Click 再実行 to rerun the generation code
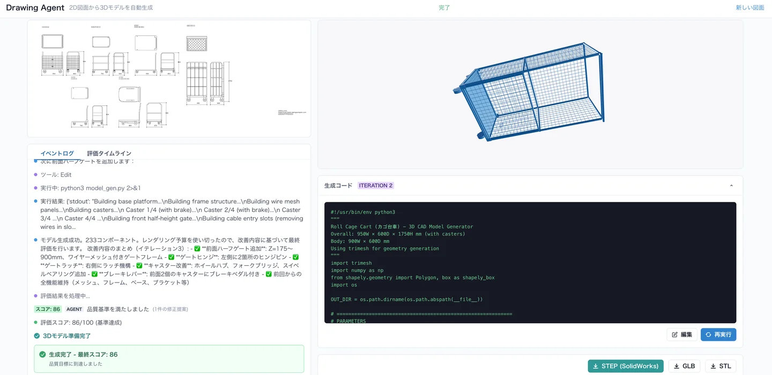 [718, 334]
